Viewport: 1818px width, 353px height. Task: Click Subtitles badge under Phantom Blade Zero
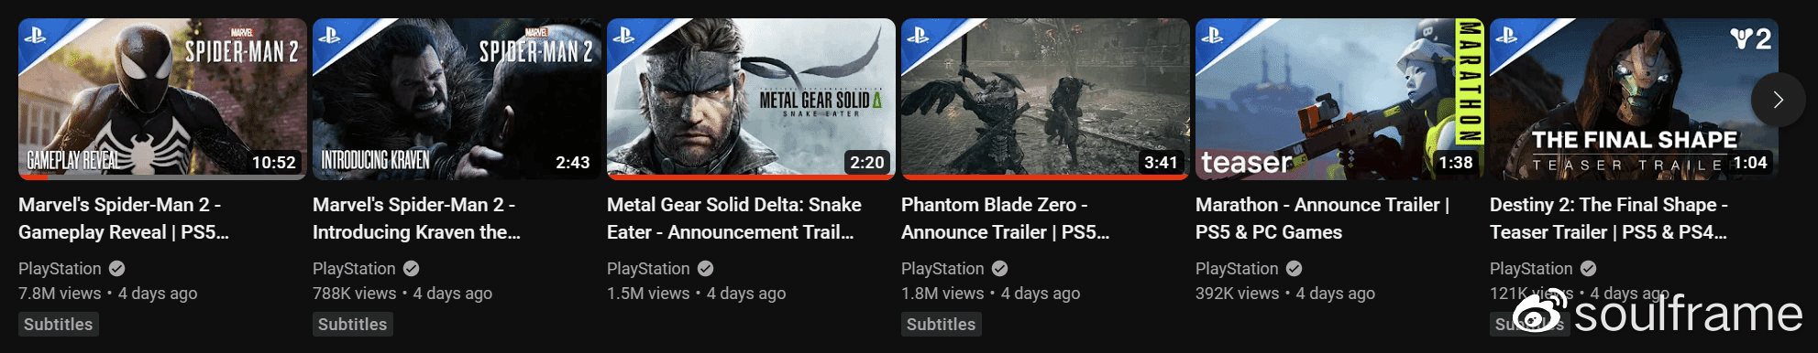coord(942,324)
